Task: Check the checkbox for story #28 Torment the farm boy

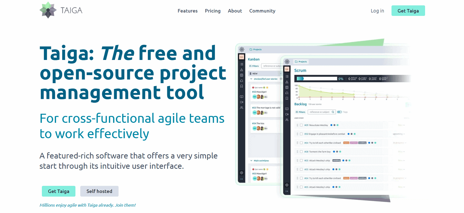Action: click(x=301, y=152)
